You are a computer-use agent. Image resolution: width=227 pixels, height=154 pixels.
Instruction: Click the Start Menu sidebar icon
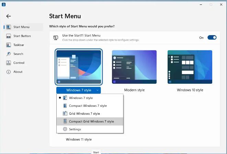tap(9, 27)
